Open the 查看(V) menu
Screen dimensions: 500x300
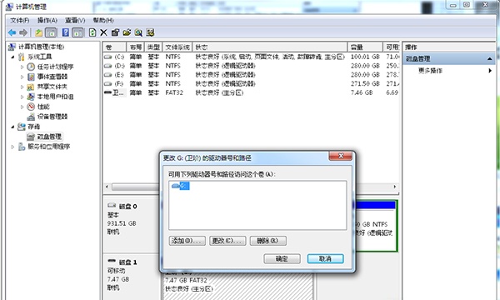point(75,20)
